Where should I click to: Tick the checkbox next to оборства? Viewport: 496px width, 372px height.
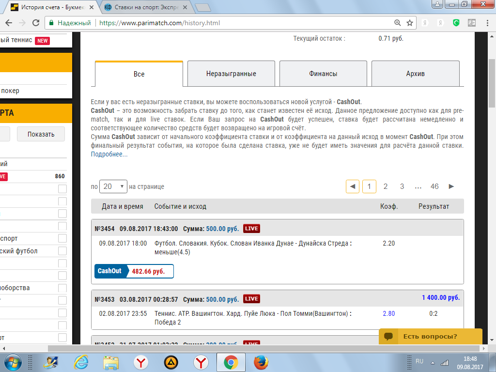(62, 288)
